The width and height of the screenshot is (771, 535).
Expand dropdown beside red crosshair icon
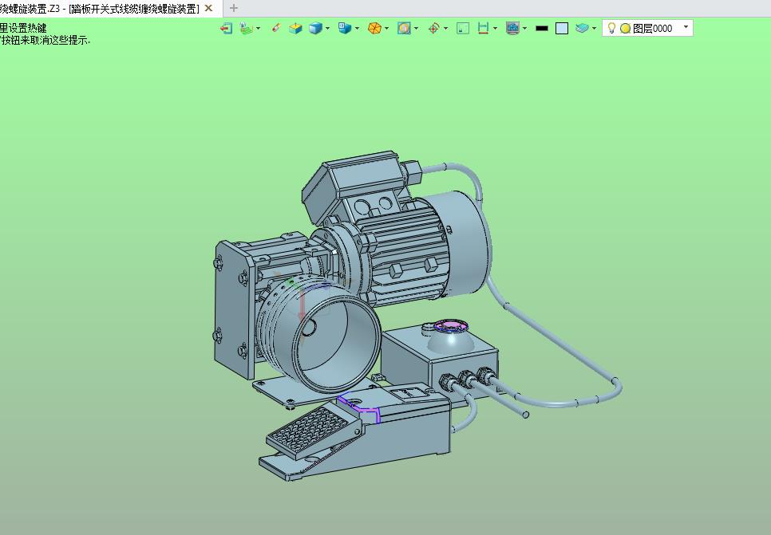coord(446,29)
